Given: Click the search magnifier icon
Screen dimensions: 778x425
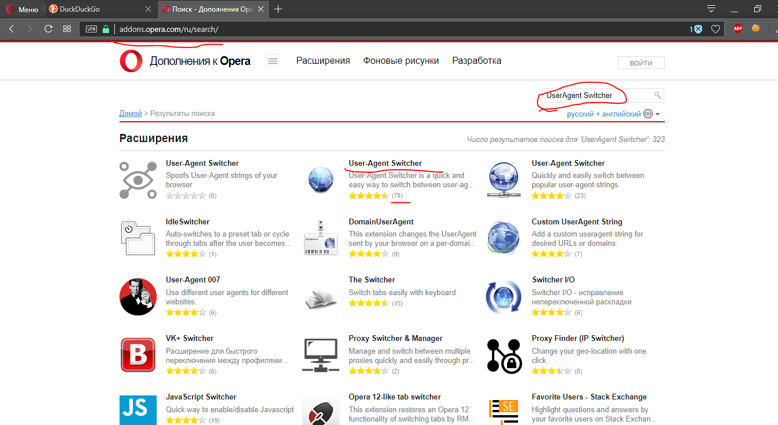Looking at the screenshot, I should click(x=657, y=96).
